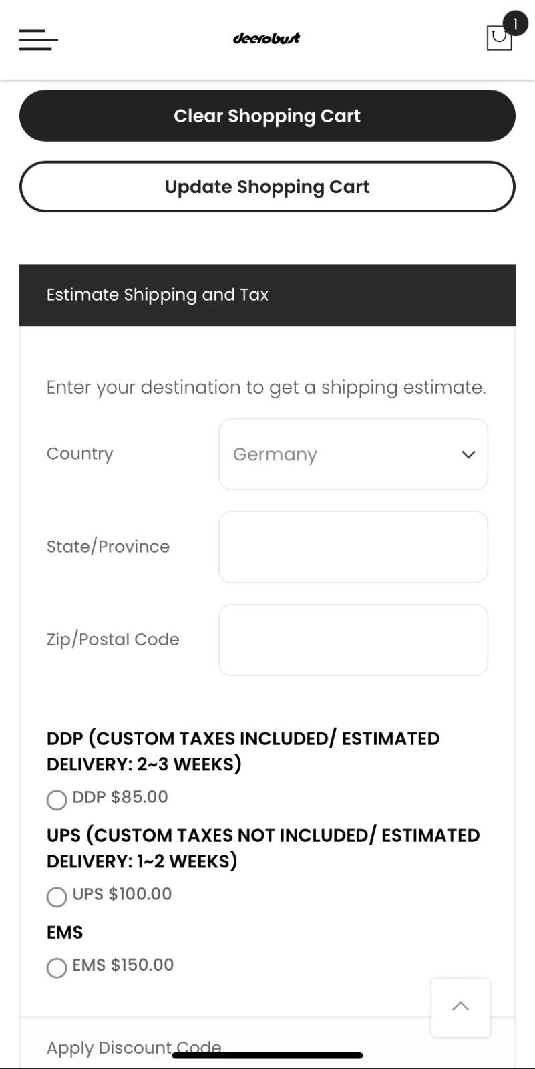Tap the deerobust logo

coord(266,38)
